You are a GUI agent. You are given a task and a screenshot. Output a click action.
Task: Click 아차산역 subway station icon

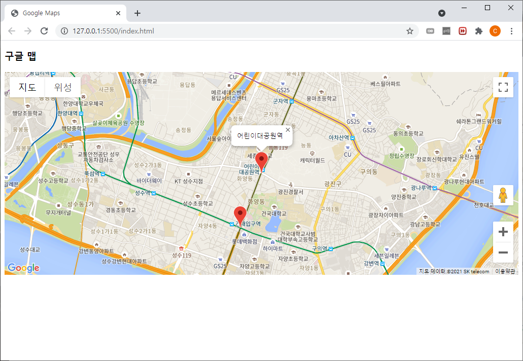click(x=353, y=138)
